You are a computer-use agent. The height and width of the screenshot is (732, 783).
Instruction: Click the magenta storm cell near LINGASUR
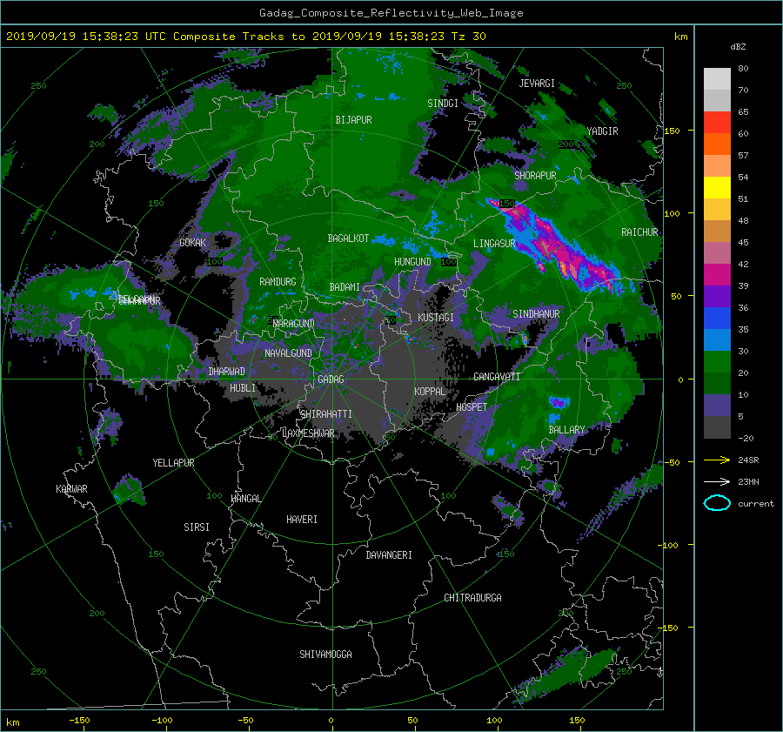click(x=559, y=245)
